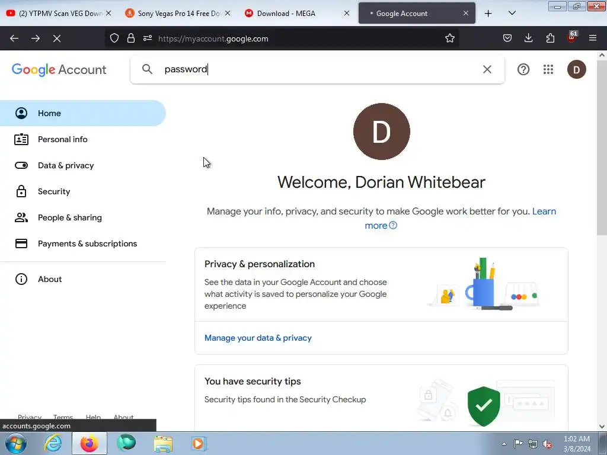Open a new tab with plus button

point(488,14)
